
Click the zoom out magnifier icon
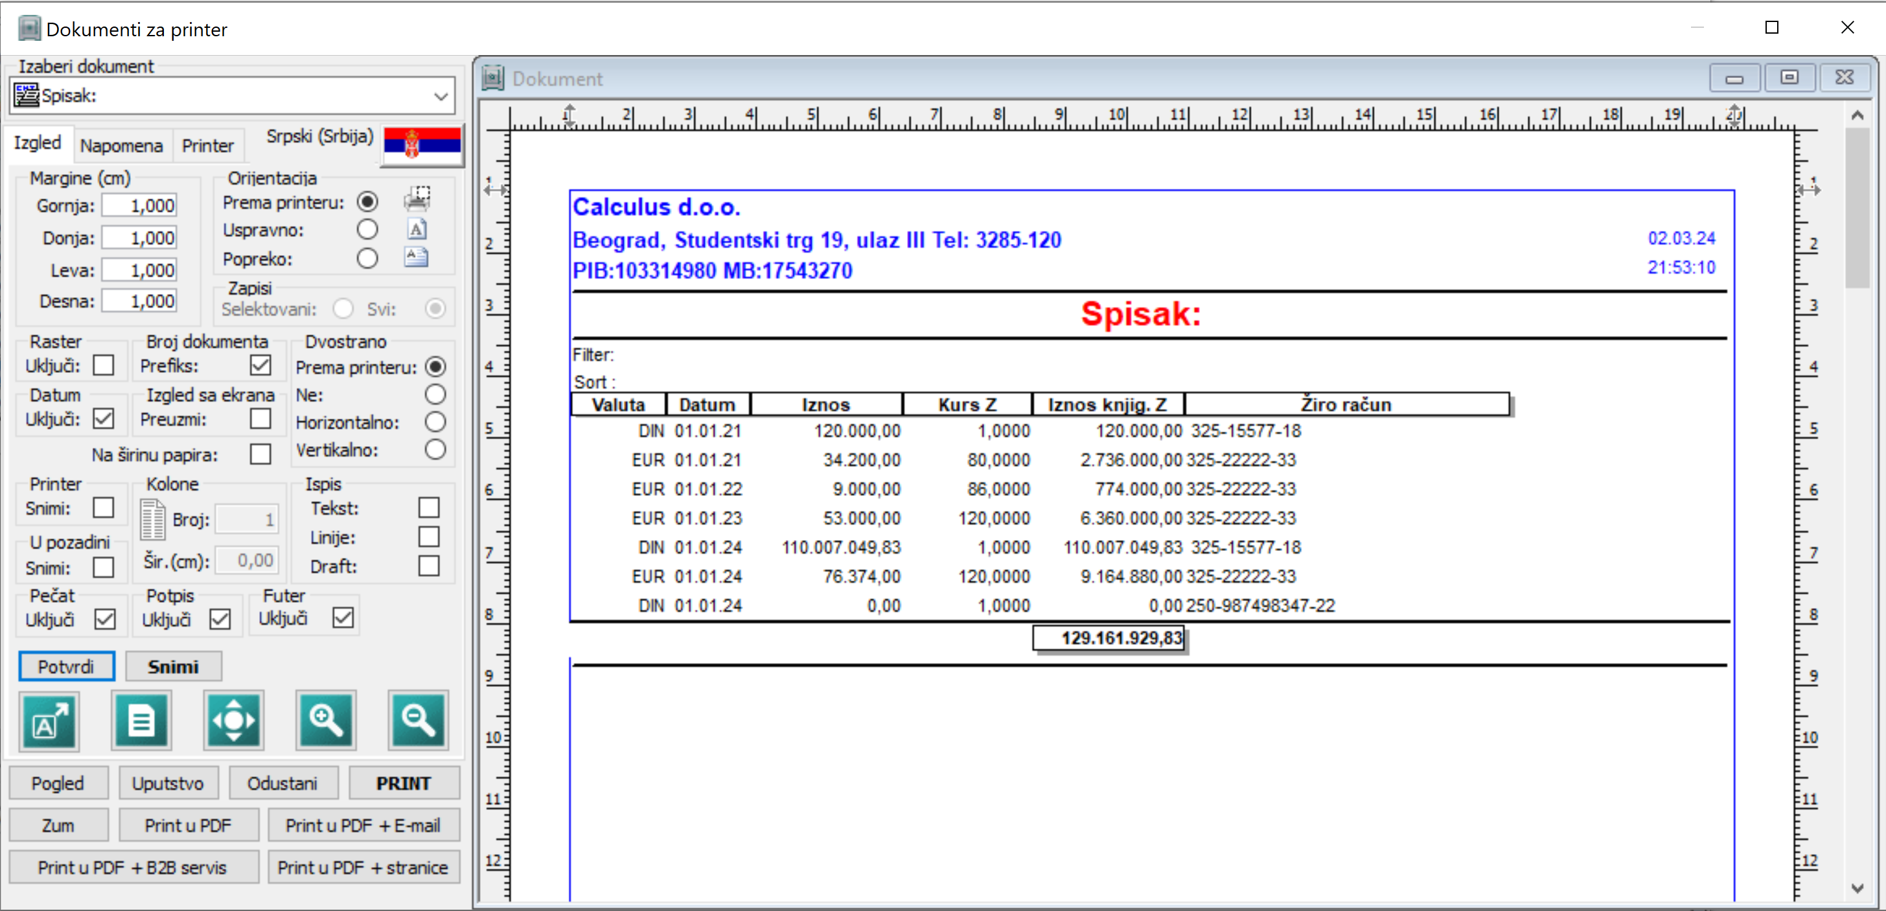[418, 720]
